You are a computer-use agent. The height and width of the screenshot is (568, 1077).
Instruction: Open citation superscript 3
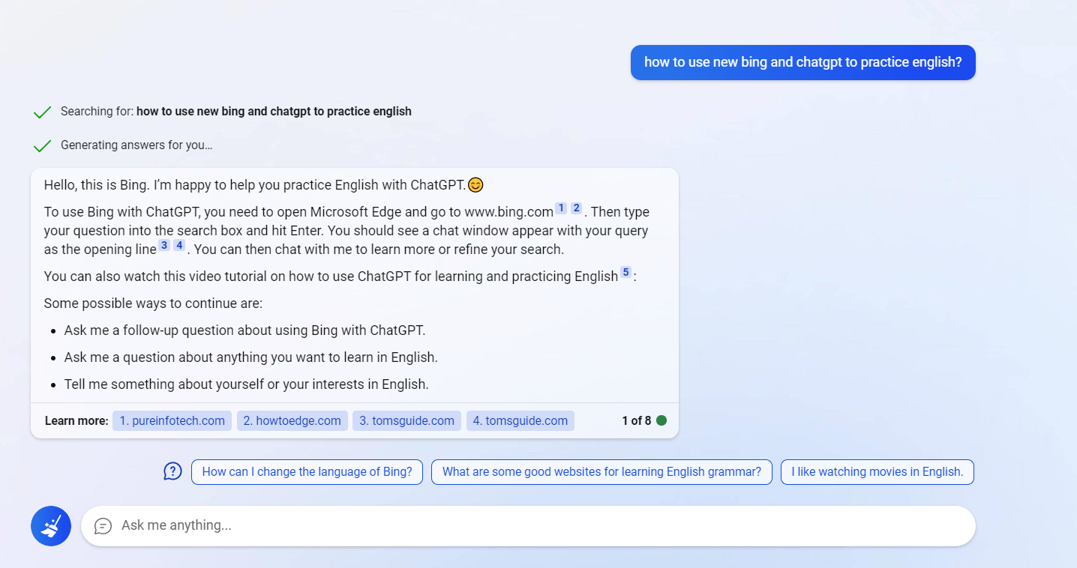(164, 245)
